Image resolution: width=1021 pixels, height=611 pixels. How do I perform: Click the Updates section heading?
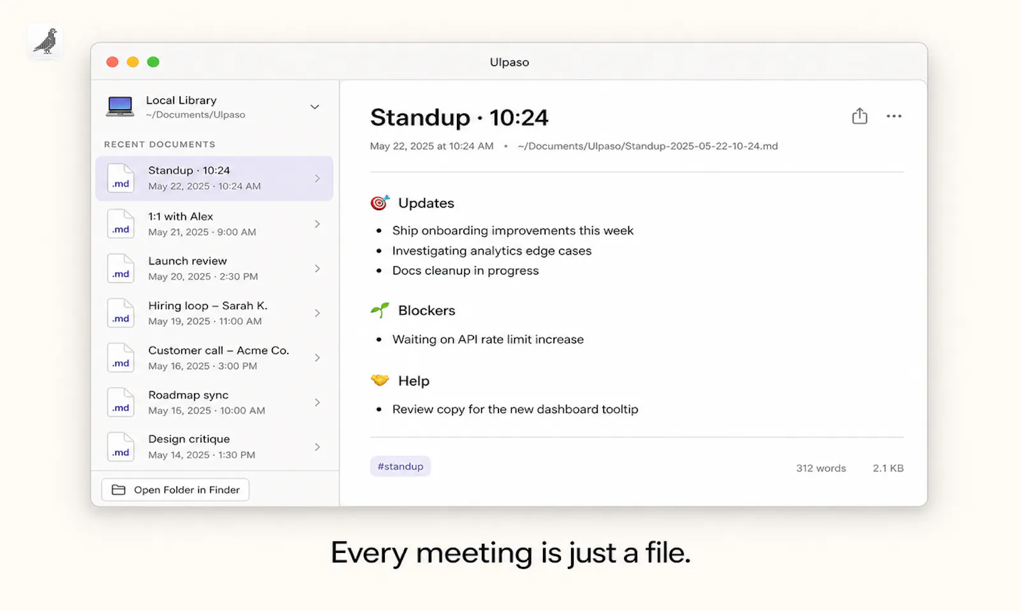pyautogui.click(x=426, y=203)
